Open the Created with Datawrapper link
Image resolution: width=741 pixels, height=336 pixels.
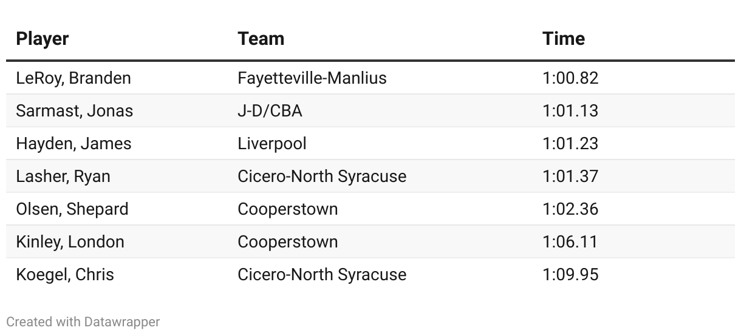click(83, 321)
